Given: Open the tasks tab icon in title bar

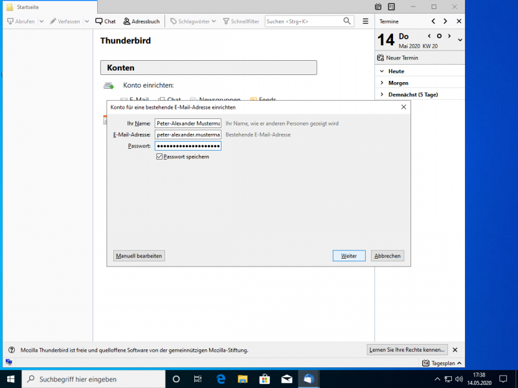Looking at the screenshot, I should pyautogui.click(x=392, y=6).
